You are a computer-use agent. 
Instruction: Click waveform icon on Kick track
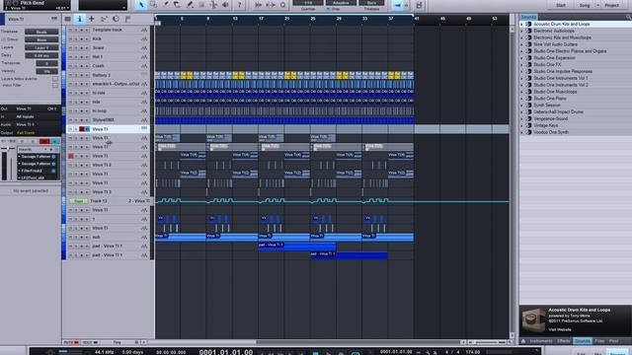144,39
